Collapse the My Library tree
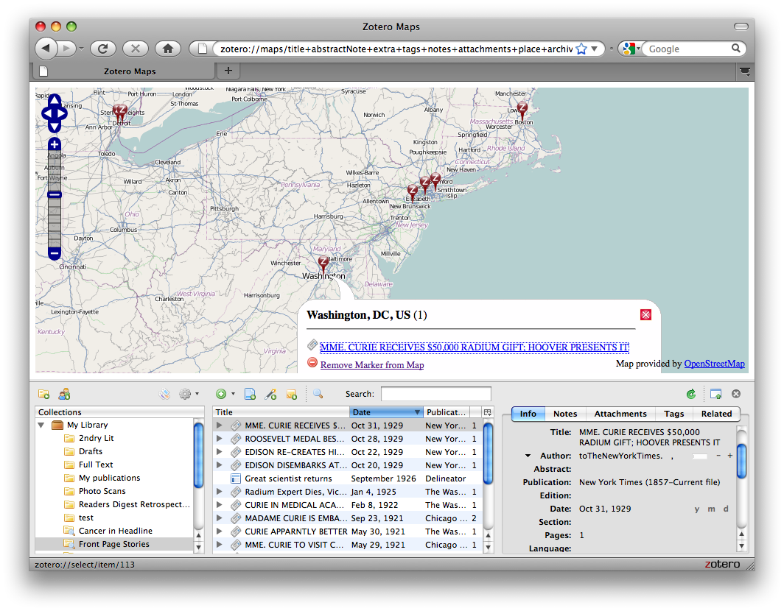Image resolution: width=784 pixels, height=611 pixels. coord(42,425)
